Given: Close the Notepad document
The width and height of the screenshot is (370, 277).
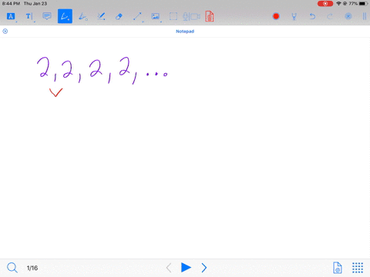Looking at the screenshot, I should coord(5,32).
